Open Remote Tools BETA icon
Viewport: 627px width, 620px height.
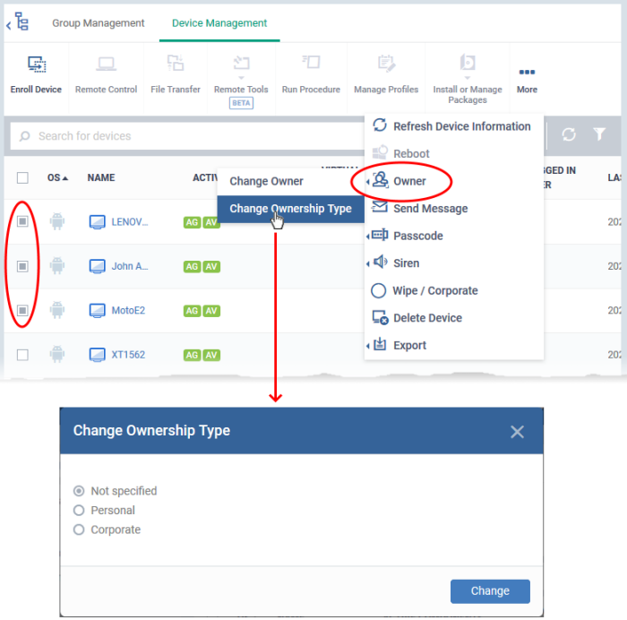tap(241, 64)
